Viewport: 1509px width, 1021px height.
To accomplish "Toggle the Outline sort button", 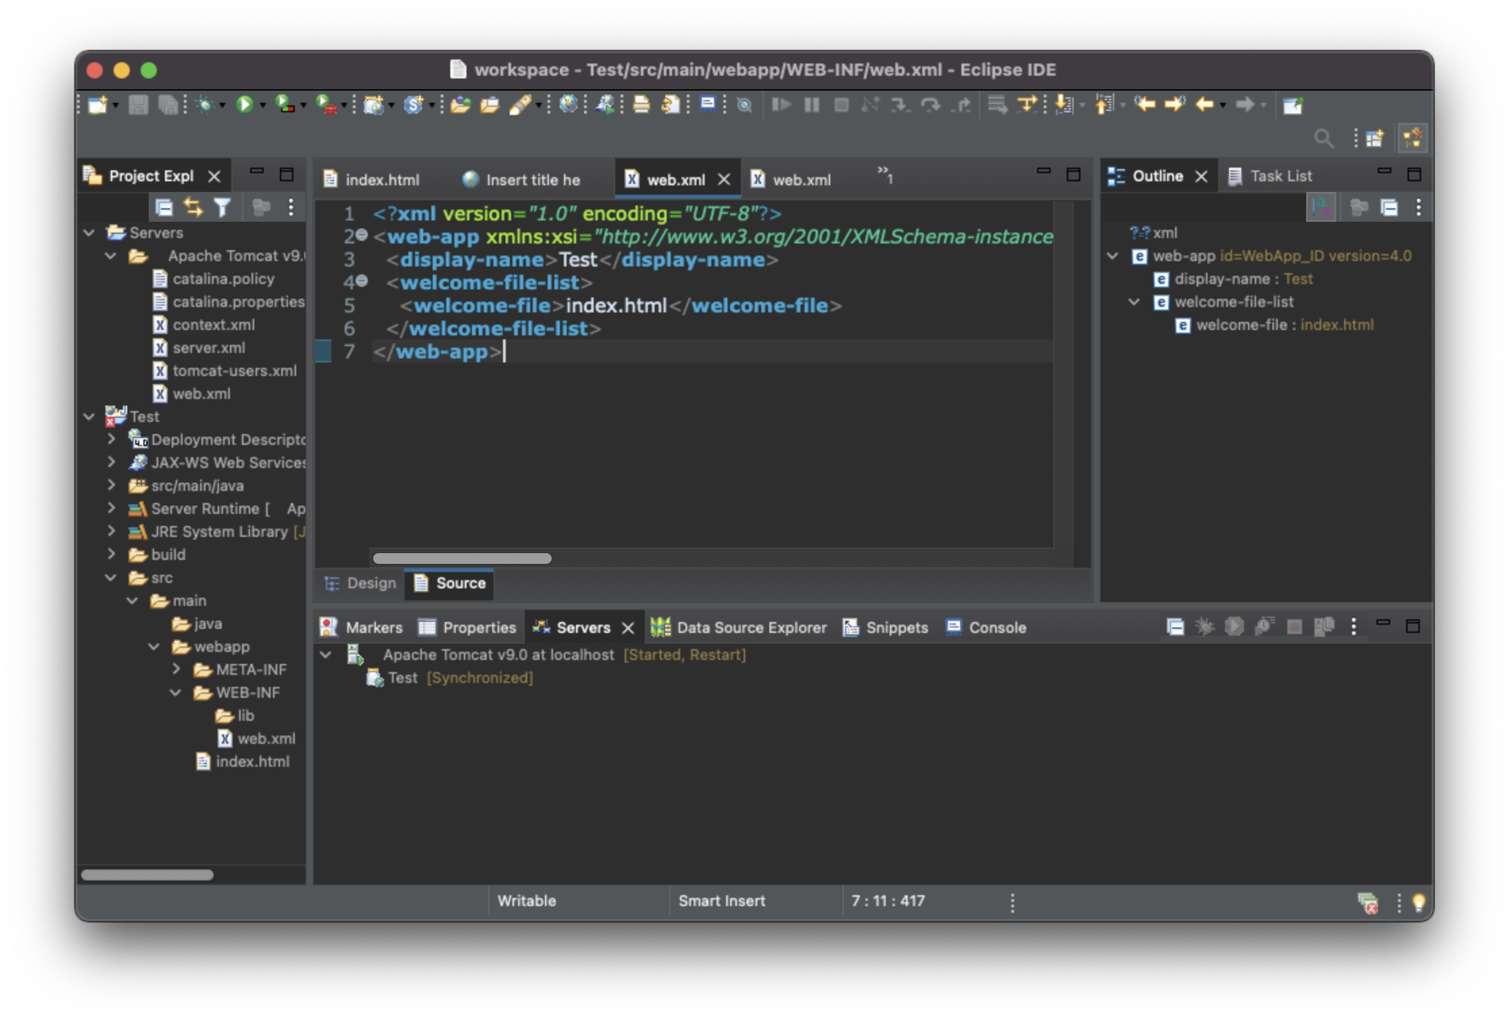I will point(1320,207).
